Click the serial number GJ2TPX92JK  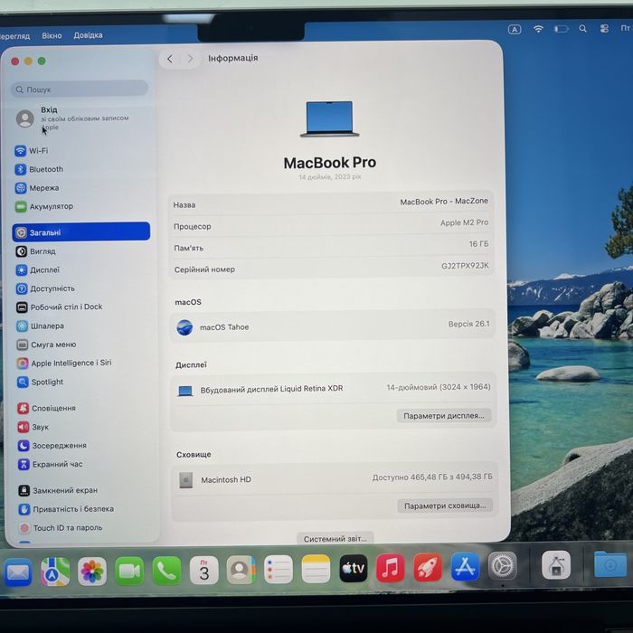[x=465, y=266]
